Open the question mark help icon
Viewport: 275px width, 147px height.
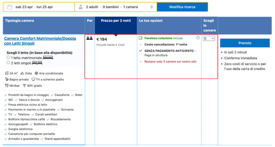tap(198, 38)
